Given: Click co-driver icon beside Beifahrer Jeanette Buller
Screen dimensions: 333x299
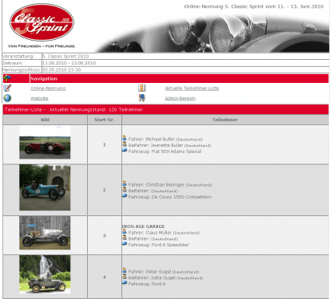Looking at the screenshot, I should [125, 144].
